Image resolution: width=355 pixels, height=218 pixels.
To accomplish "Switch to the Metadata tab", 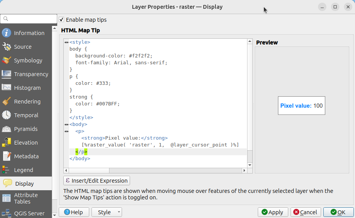I will (26, 156).
